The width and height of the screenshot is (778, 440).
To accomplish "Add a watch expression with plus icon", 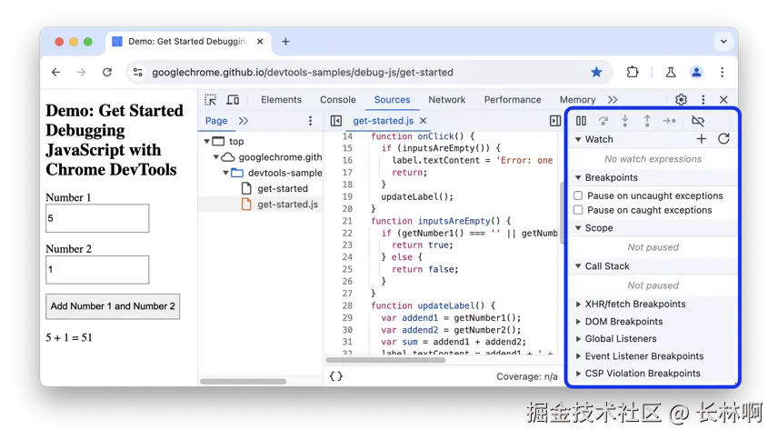I will 701,139.
